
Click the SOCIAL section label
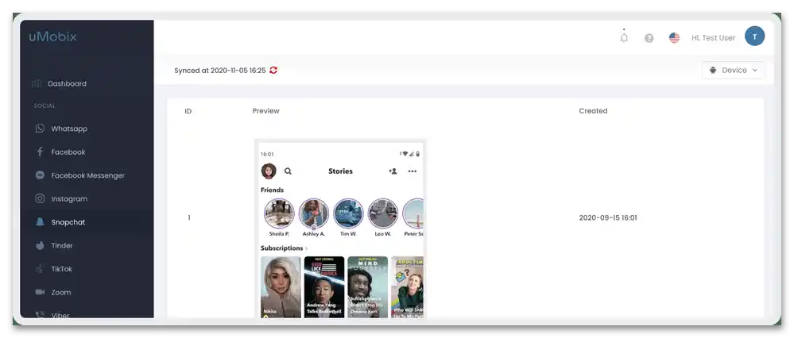pos(45,106)
